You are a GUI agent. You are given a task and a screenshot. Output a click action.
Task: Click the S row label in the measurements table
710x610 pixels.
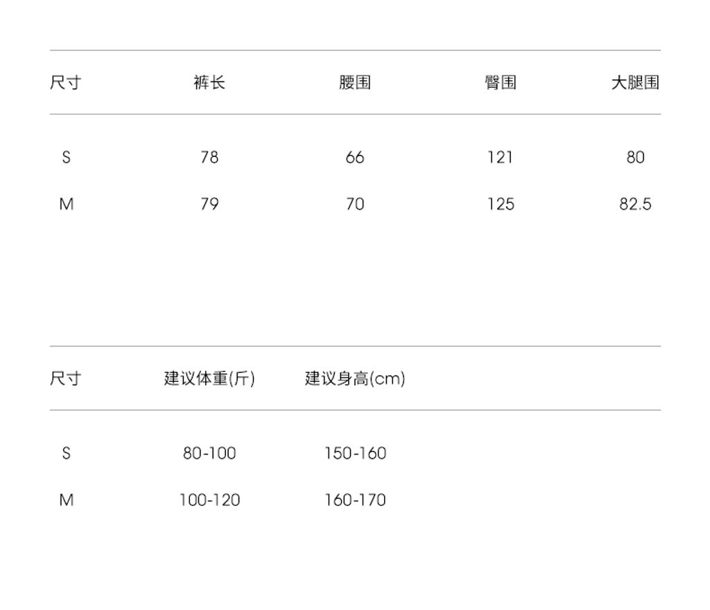(x=66, y=158)
